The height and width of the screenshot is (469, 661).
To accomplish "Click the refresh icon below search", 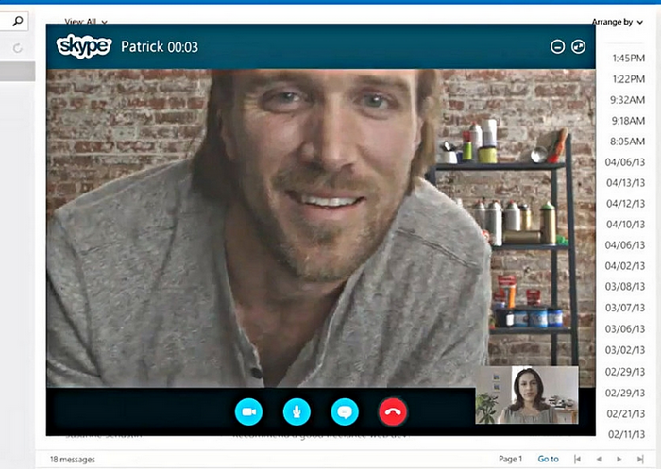I will coord(18,47).
